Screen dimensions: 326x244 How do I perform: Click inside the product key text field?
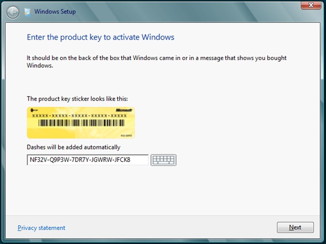(x=87, y=160)
